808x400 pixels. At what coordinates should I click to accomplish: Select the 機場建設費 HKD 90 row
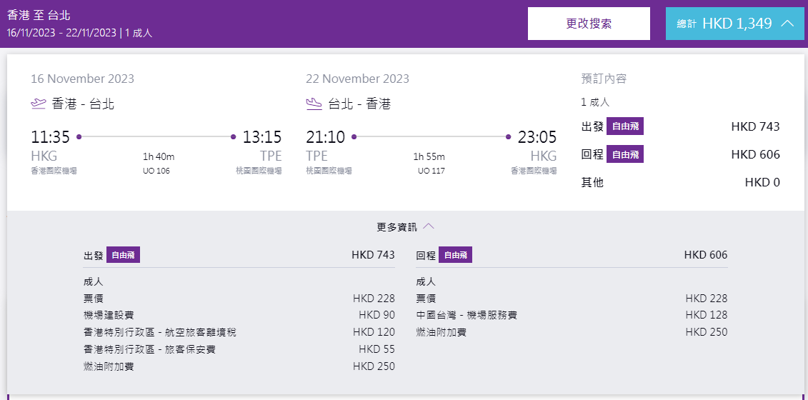tap(239, 315)
